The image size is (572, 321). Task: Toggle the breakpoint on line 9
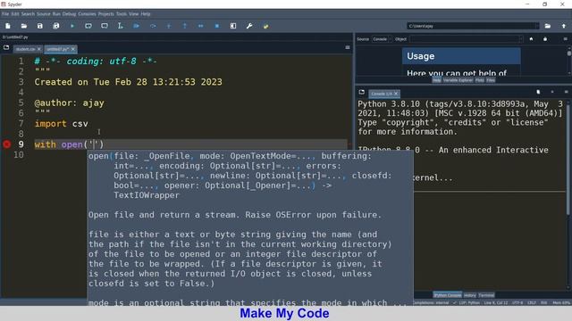7,144
